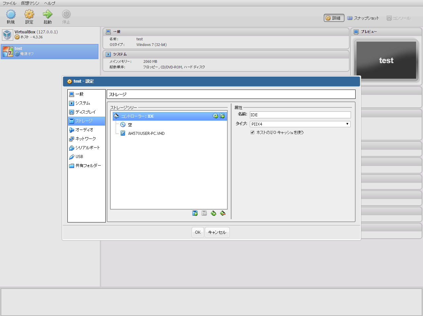
Task: Switch to the ネットワーク settings page
Action: pyautogui.click(x=87, y=139)
